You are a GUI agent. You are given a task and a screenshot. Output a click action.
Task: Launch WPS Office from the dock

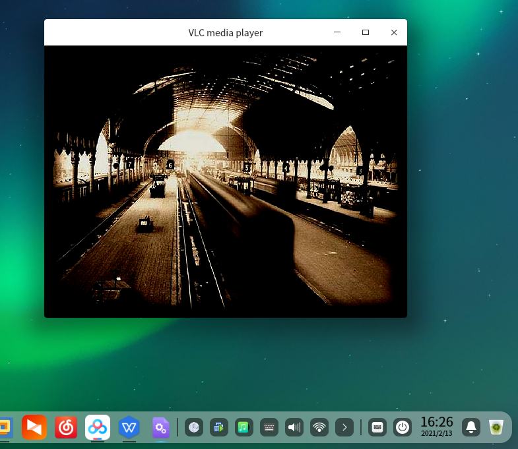click(129, 427)
